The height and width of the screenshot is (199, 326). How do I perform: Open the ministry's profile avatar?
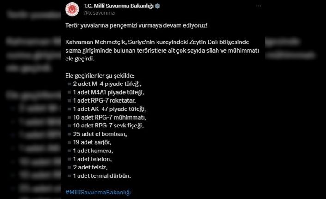[x=72, y=9]
